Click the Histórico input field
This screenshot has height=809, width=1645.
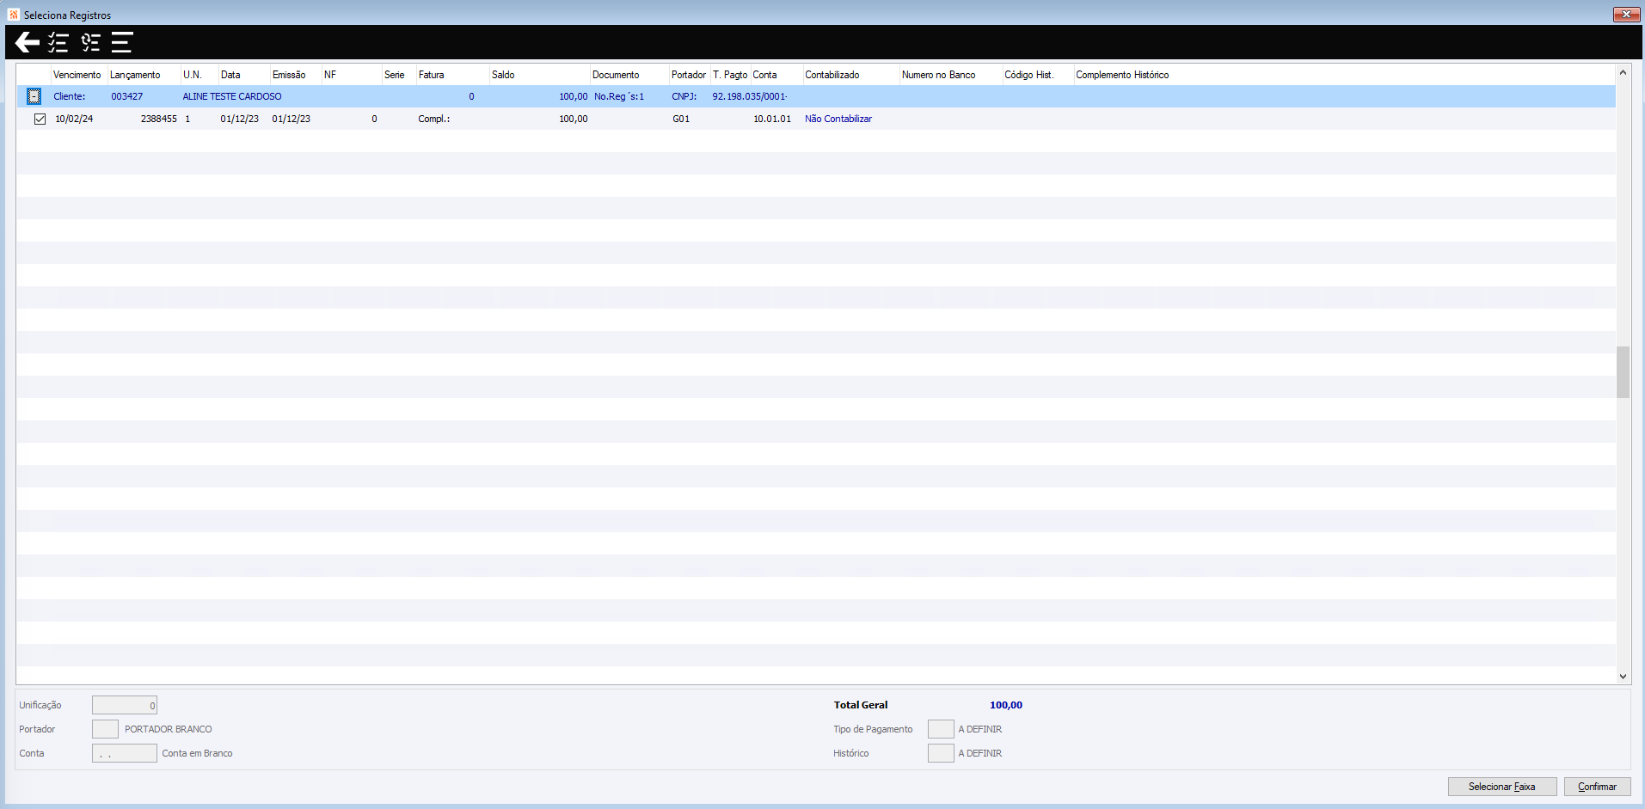point(941,753)
